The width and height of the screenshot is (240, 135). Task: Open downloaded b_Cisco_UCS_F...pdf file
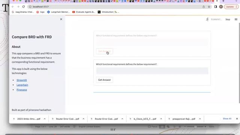point(145,119)
